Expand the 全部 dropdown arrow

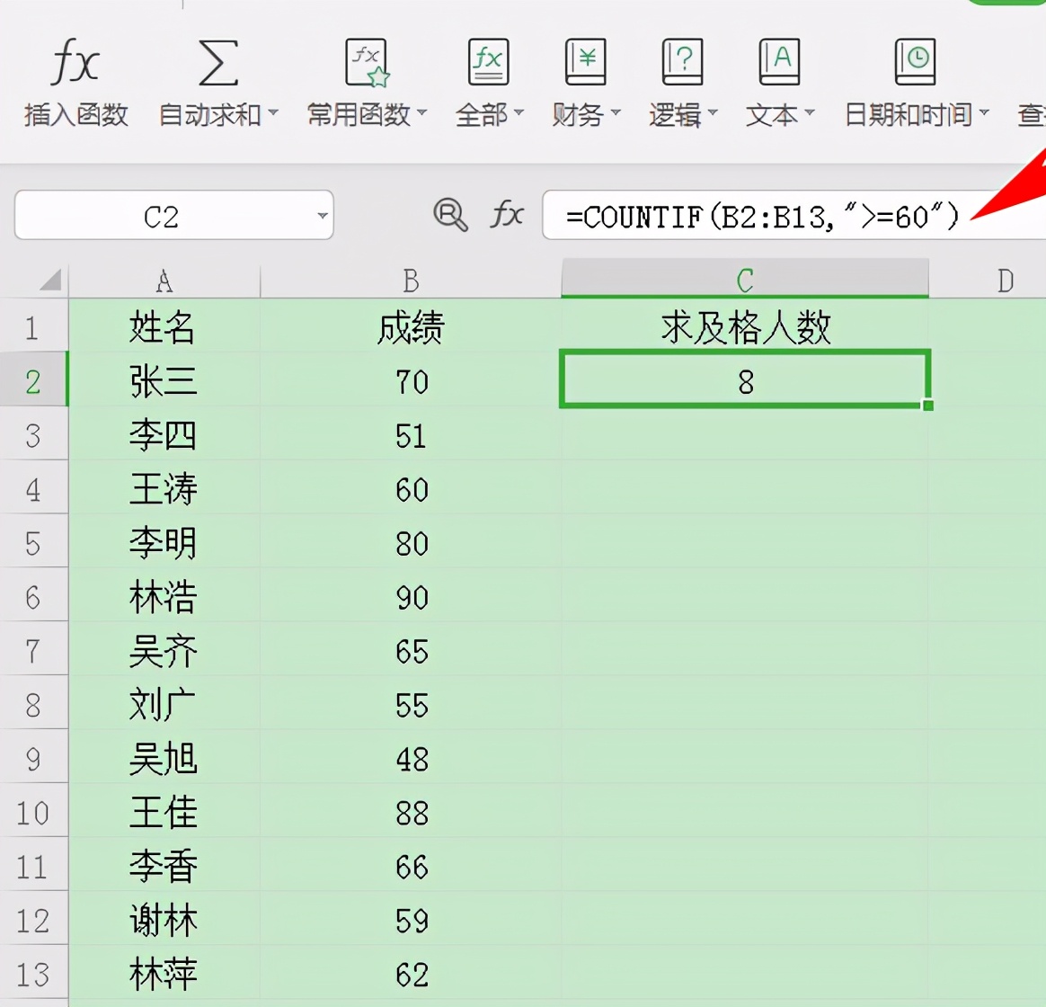519,114
